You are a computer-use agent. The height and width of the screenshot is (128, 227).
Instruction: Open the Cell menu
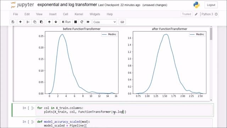pyautogui.click(x=65, y=14)
